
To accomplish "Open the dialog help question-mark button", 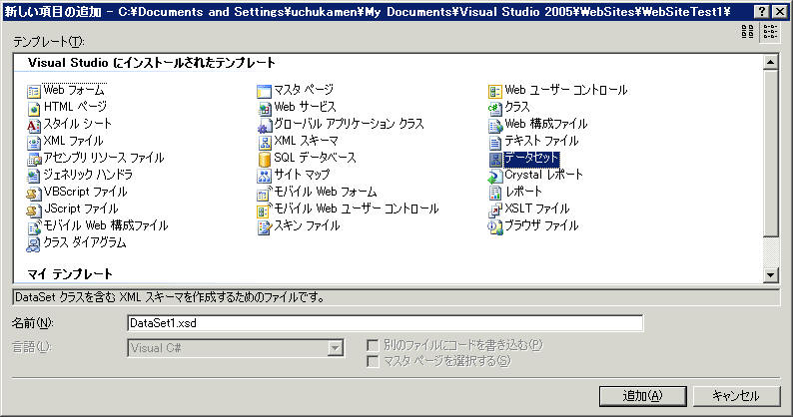I will point(763,12).
